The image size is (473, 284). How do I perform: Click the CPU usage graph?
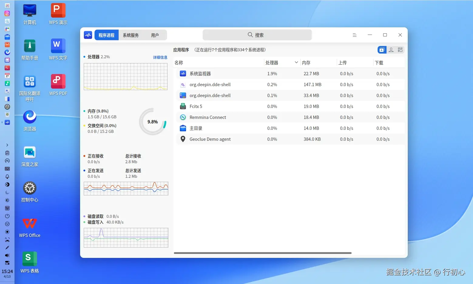click(x=126, y=76)
